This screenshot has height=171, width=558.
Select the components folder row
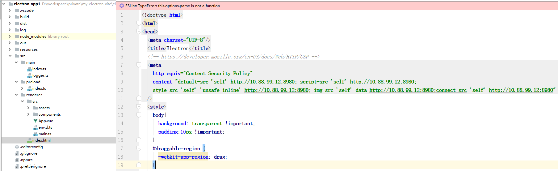(59, 114)
